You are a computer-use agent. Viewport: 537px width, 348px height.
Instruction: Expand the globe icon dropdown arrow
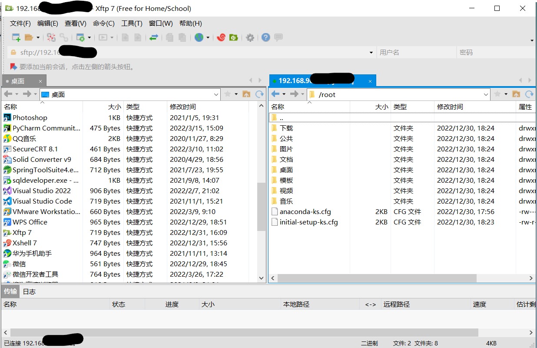(208, 37)
